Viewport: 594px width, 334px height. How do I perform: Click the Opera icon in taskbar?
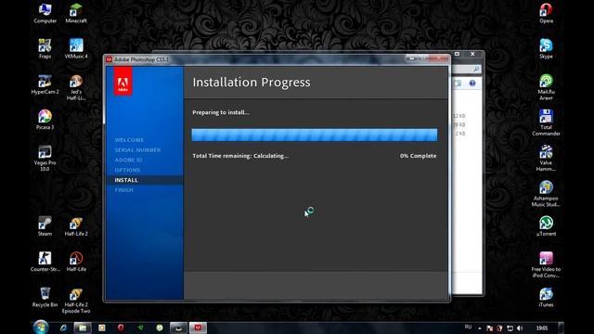(x=121, y=328)
